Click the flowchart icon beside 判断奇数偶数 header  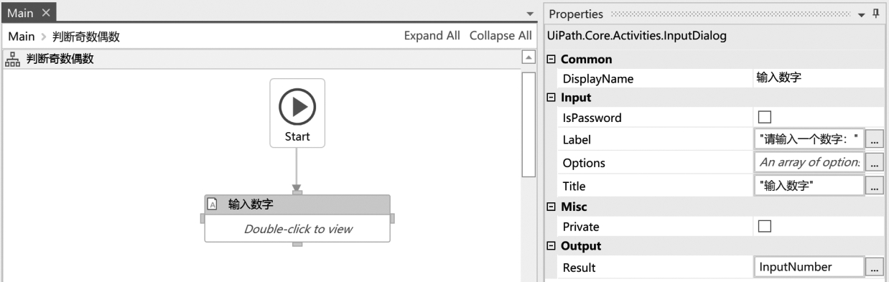[12, 60]
